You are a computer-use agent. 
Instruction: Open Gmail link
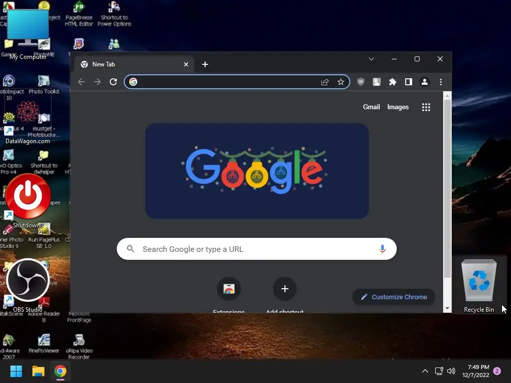[x=371, y=107]
